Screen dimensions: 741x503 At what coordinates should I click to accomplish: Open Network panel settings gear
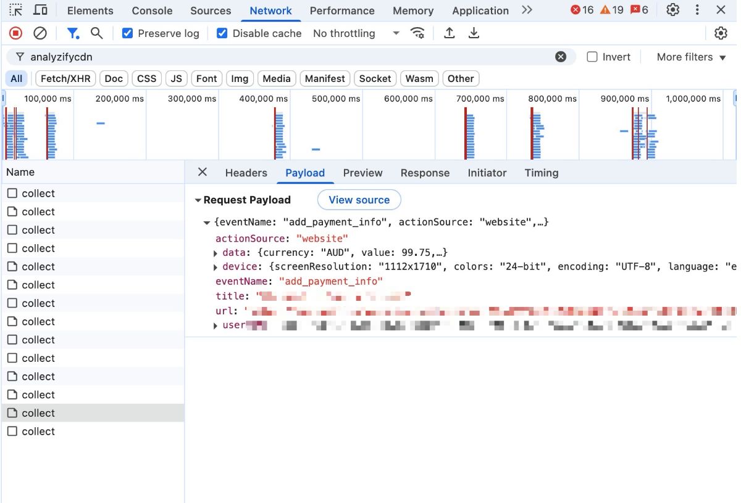point(721,33)
